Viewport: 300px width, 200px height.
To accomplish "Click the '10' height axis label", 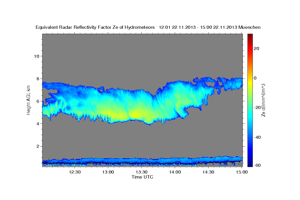I will coord(36,56).
